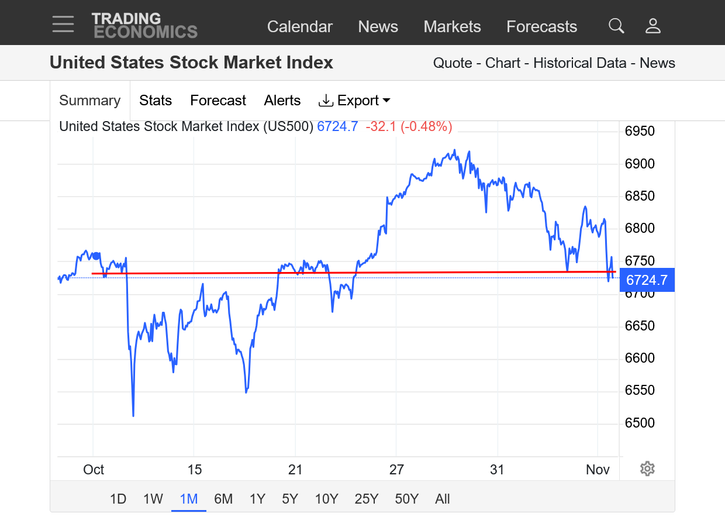Open the Calendar menu item
The image size is (725, 527).
pos(299,27)
